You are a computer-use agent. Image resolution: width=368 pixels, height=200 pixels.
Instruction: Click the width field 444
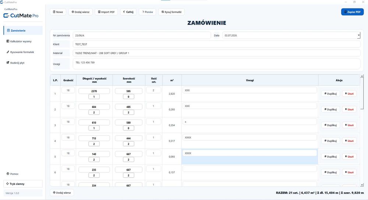tap(128, 138)
